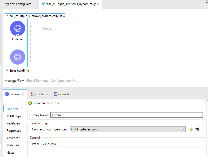Image resolution: width=208 pixels, height=157 pixels.
Task: Click the Listener HTTP globe icon in flow
Action: (x=18, y=28)
